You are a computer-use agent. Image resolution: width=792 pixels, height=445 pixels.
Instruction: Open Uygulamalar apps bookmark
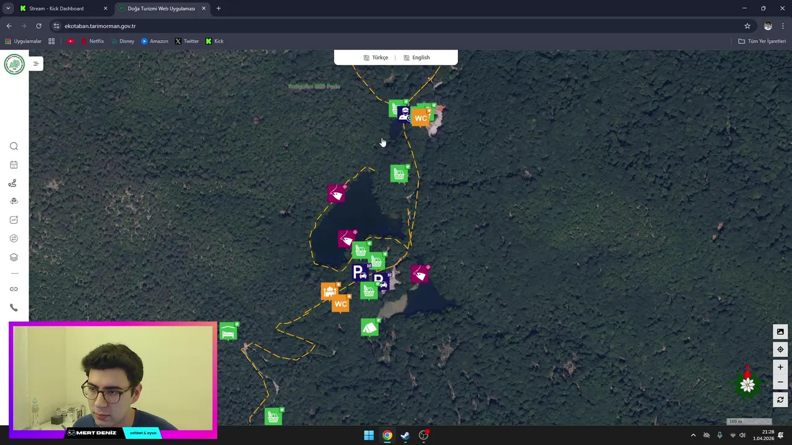23,41
